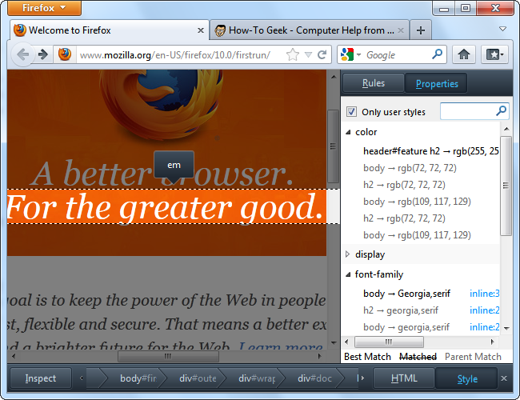This screenshot has height=400, width=520.
Task: Switch to the Properties panel
Action: click(437, 84)
